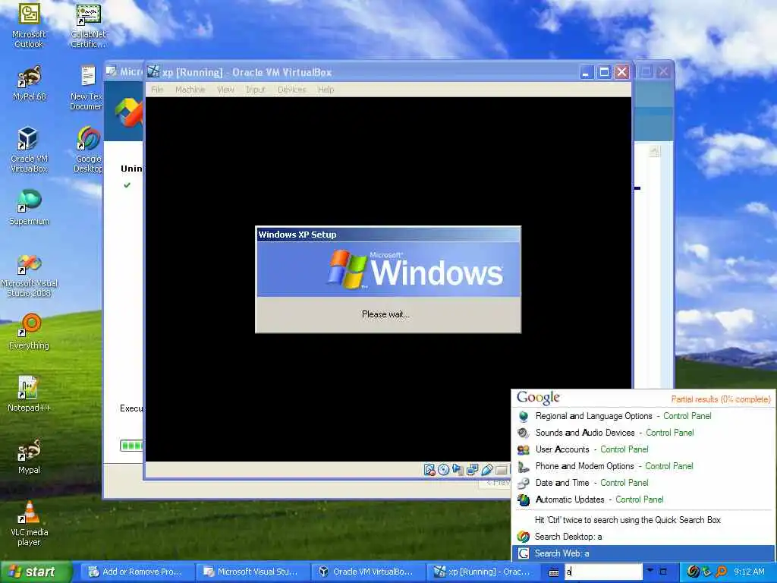Open Microsoft Outlook desktop icon

[29, 25]
